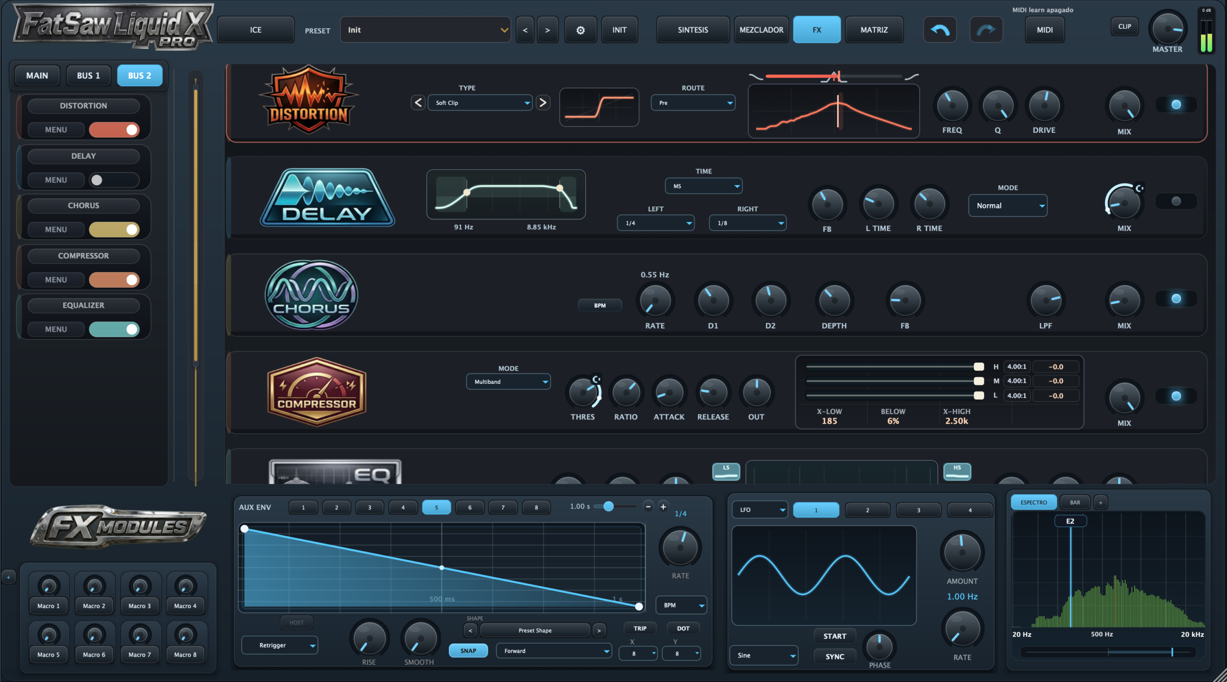This screenshot has height=682, width=1227.
Task: Toggle Compressor switch in sidebar
Action: (114, 280)
